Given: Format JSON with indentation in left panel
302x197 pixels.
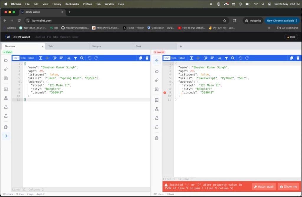Looking at the screenshot, I should tap(55, 58).
